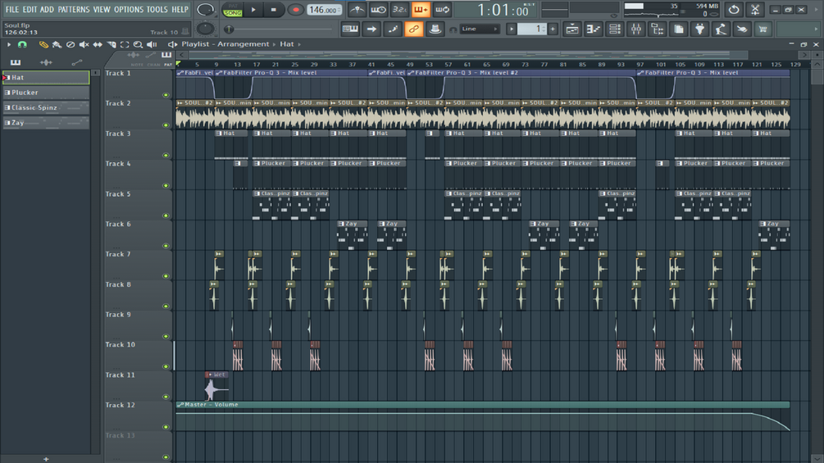
Task: Select the Delete tool
Action: pyautogui.click(x=71, y=44)
